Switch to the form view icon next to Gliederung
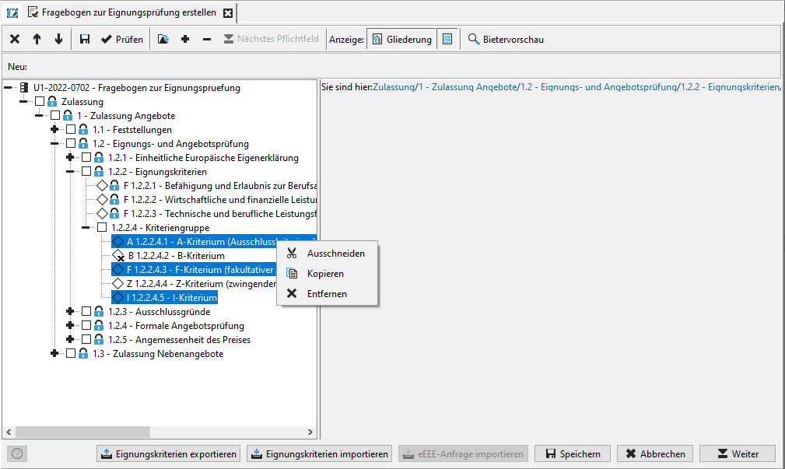 point(447,39)
